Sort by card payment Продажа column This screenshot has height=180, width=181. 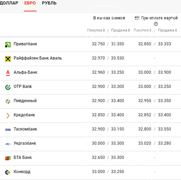[168, 30]
